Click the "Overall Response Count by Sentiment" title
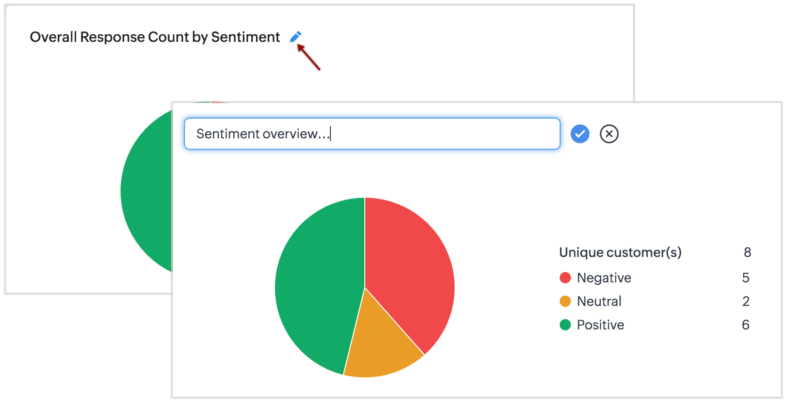Image resolution: width=787 pixels, height=401 pixels. [155, 37]
